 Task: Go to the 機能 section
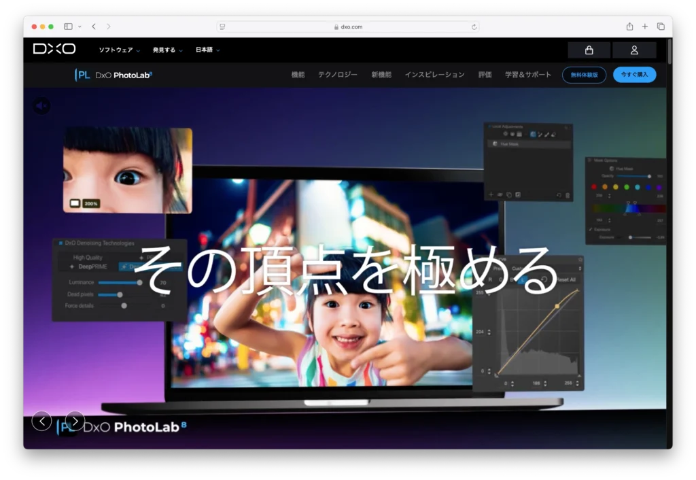(298, 75)
